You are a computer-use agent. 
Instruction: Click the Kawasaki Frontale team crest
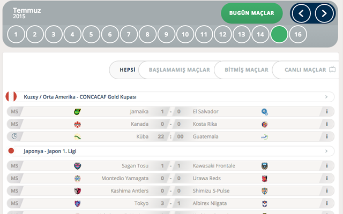tap(265, 166)
